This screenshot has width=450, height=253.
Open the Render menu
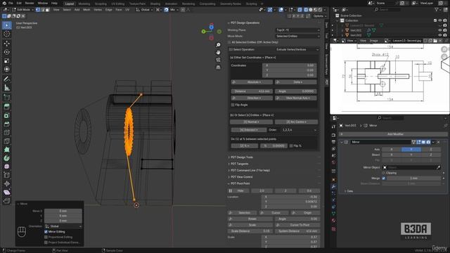click(30, 3)
